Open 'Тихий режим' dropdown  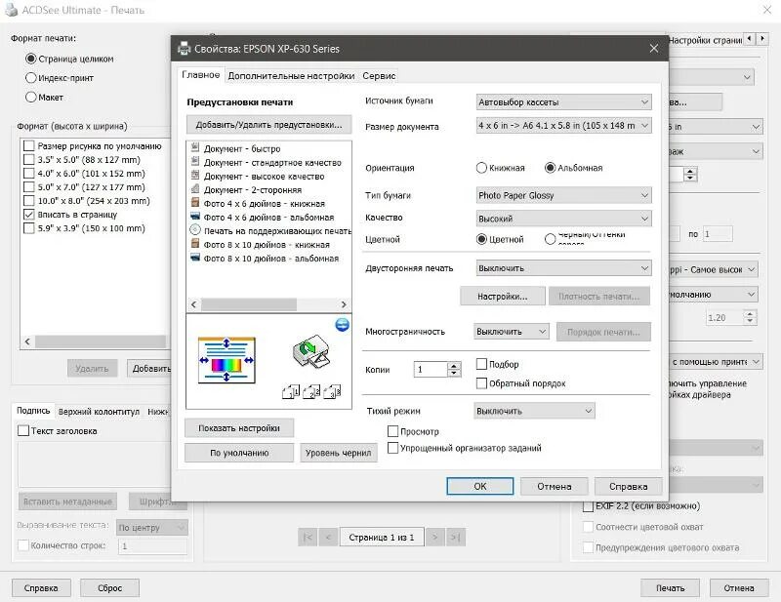tap(534, 411)
